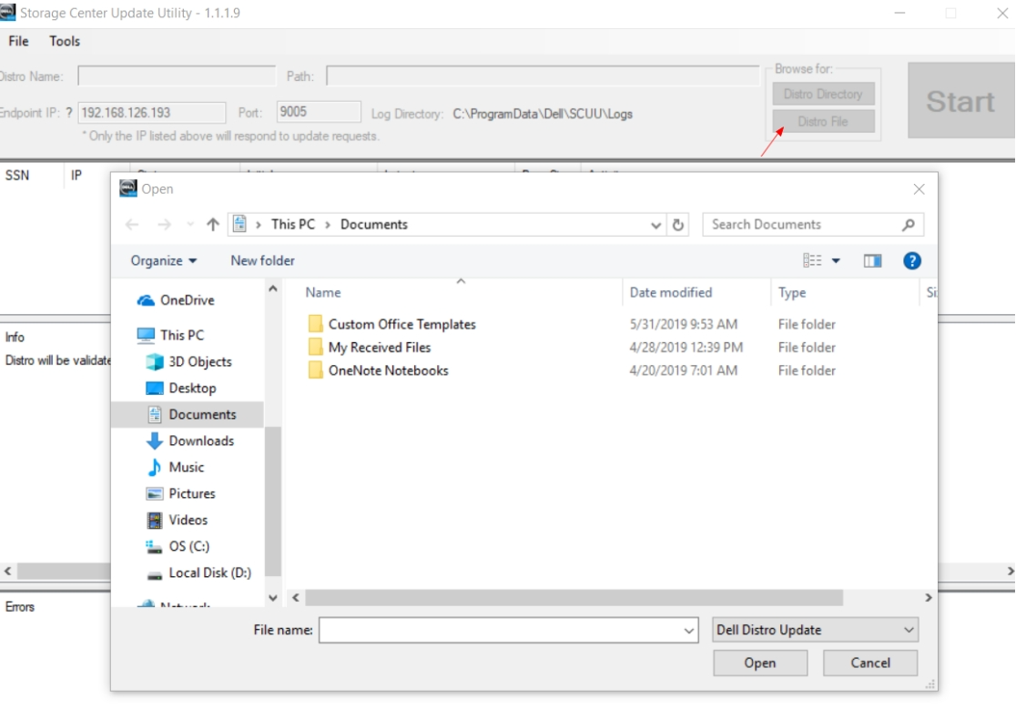Go to Desktop in sidebar
This screenshot has height=709, width=1016.
[x=181, y=389]
